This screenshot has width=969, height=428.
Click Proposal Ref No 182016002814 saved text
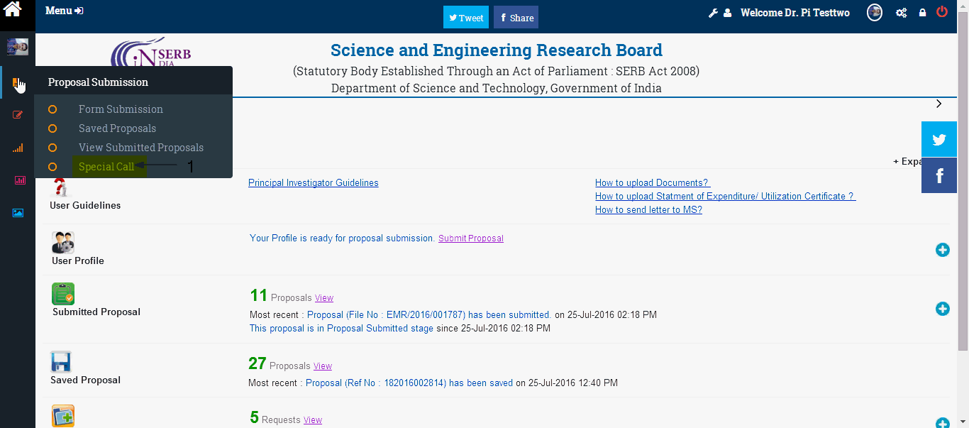point(409,383)
